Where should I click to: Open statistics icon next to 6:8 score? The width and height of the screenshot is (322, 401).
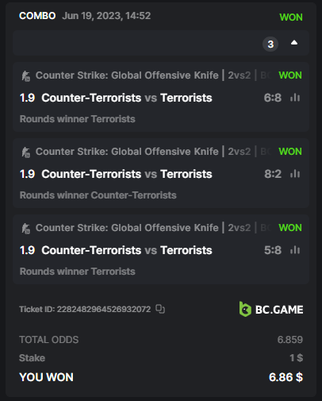pyautogui.click(x=295, y=98)
